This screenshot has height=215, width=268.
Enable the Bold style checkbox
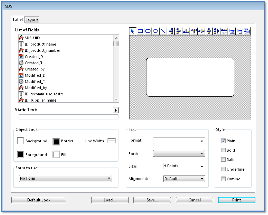(223, 150)
